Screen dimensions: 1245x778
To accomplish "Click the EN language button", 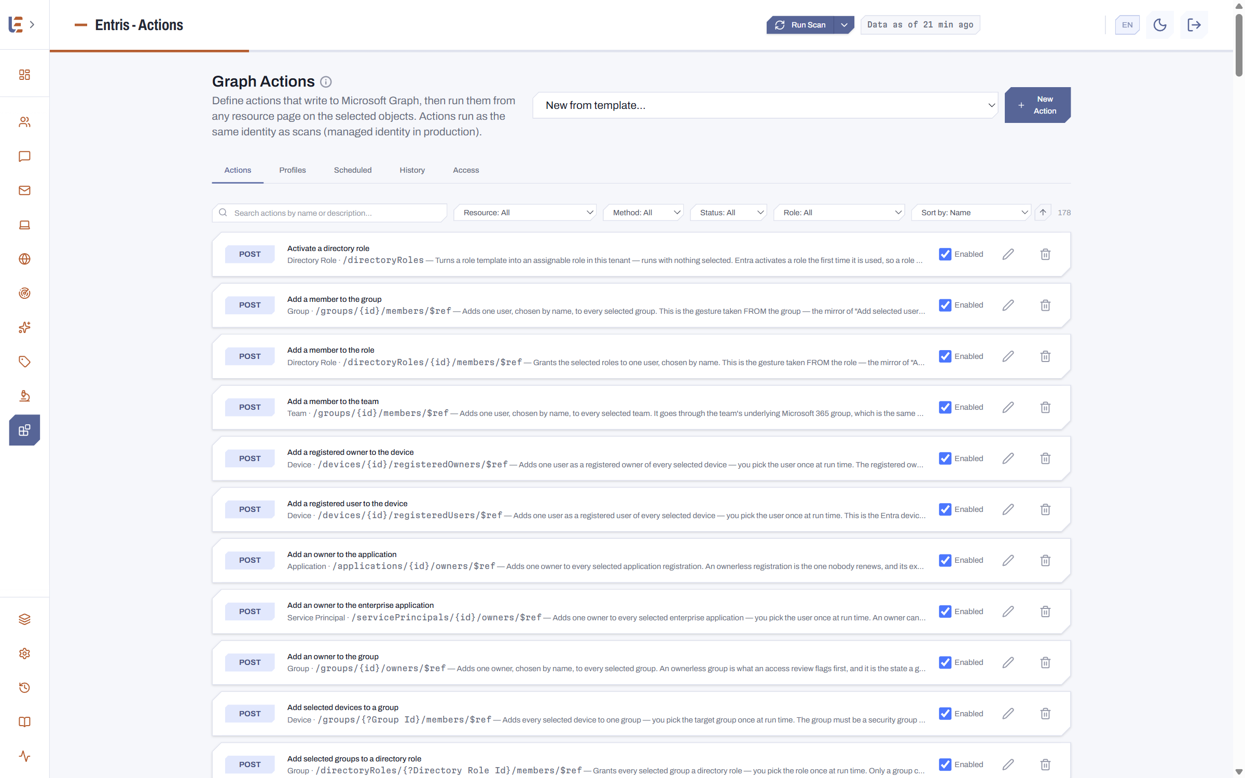I will point(1127,25).
